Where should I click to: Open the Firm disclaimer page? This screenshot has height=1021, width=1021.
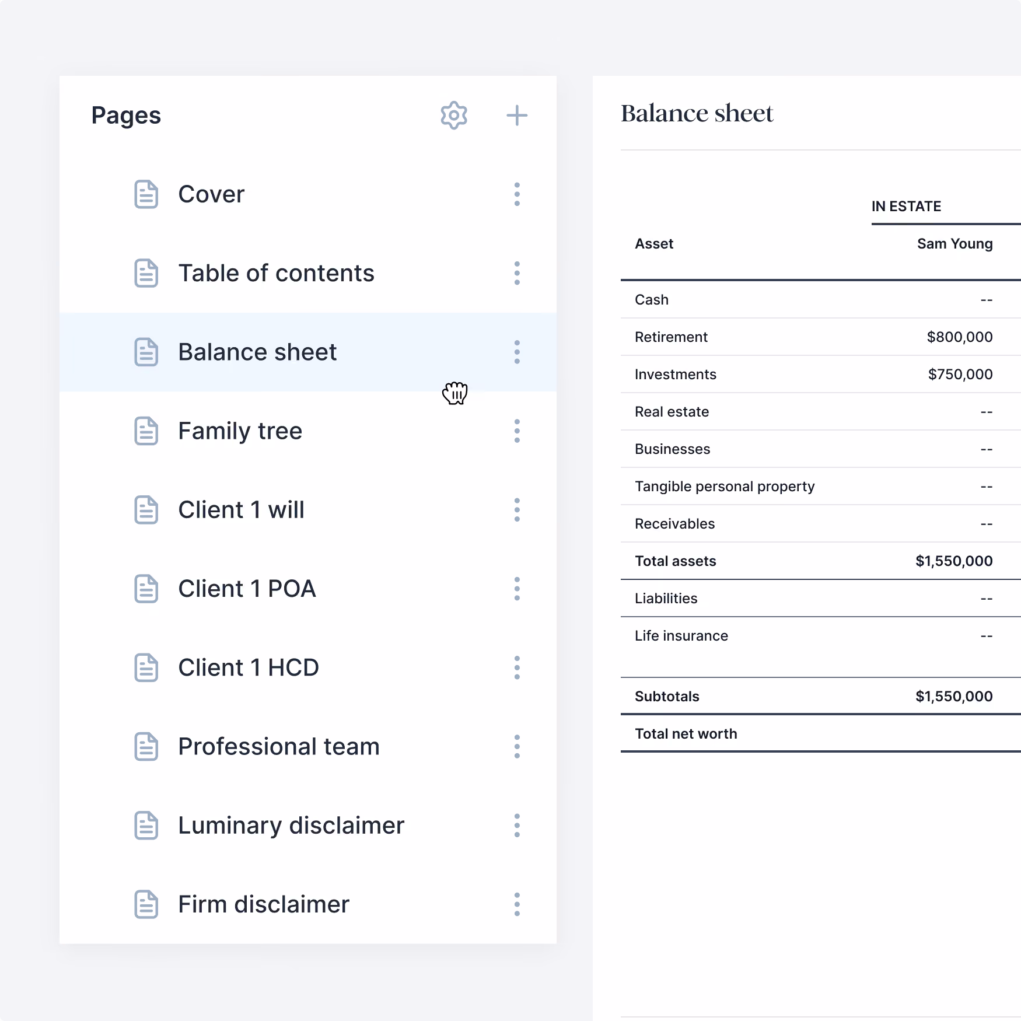[x=308, y=904]
